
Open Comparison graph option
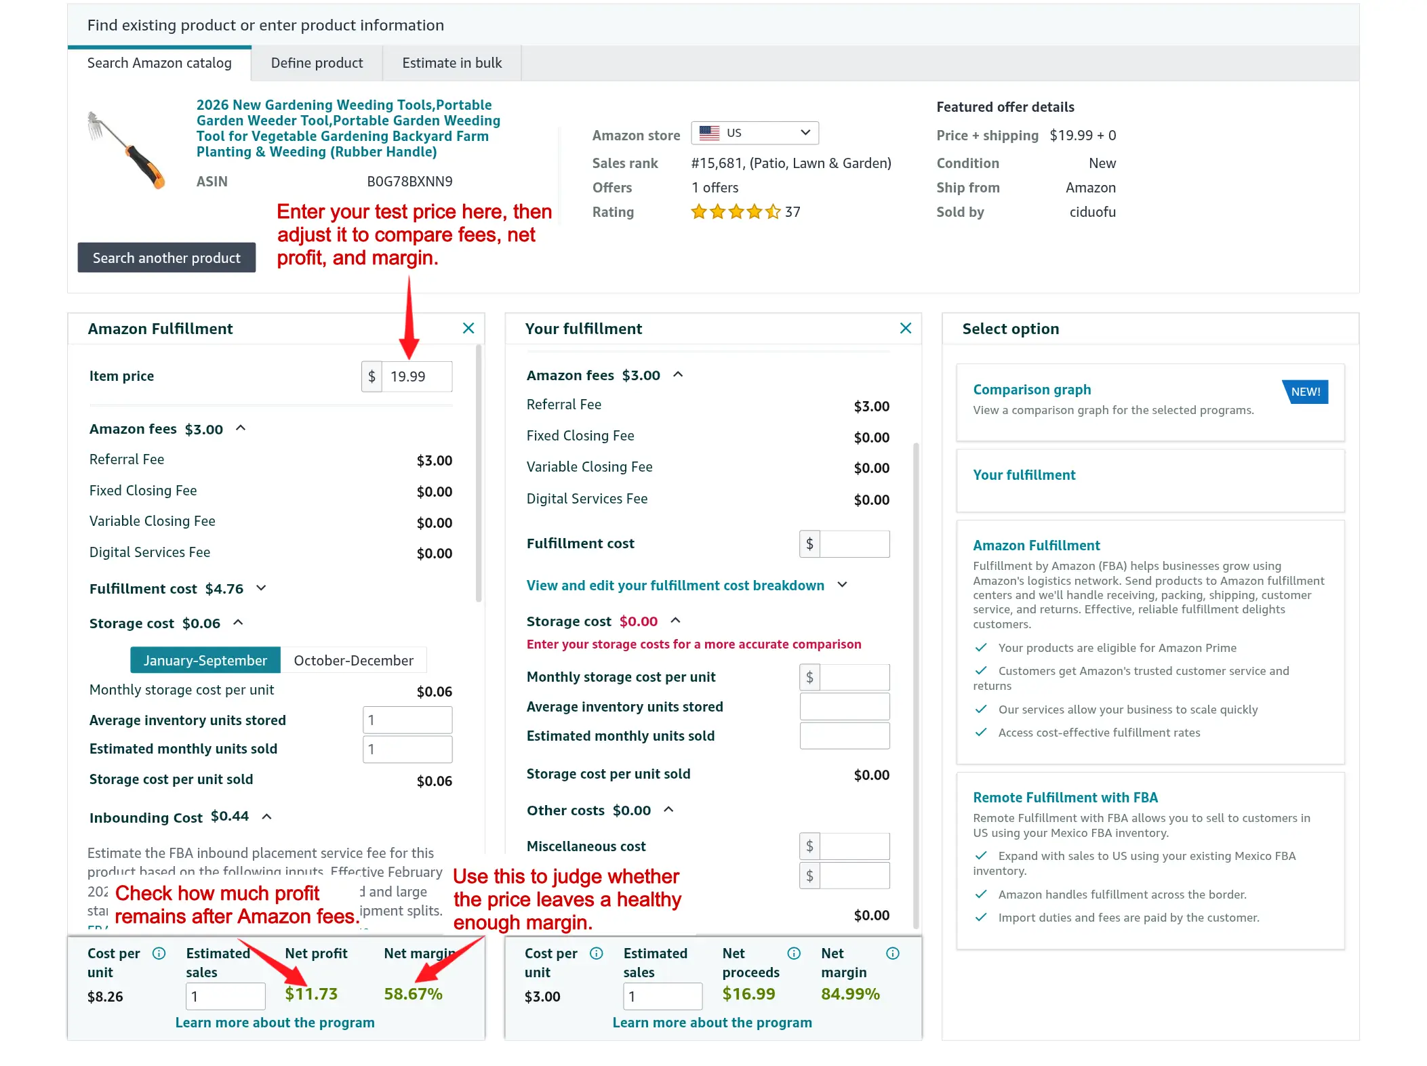tap(1031, 390)
